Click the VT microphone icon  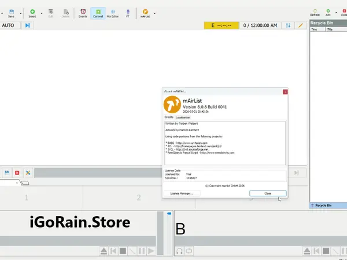(x=128, y=13)
